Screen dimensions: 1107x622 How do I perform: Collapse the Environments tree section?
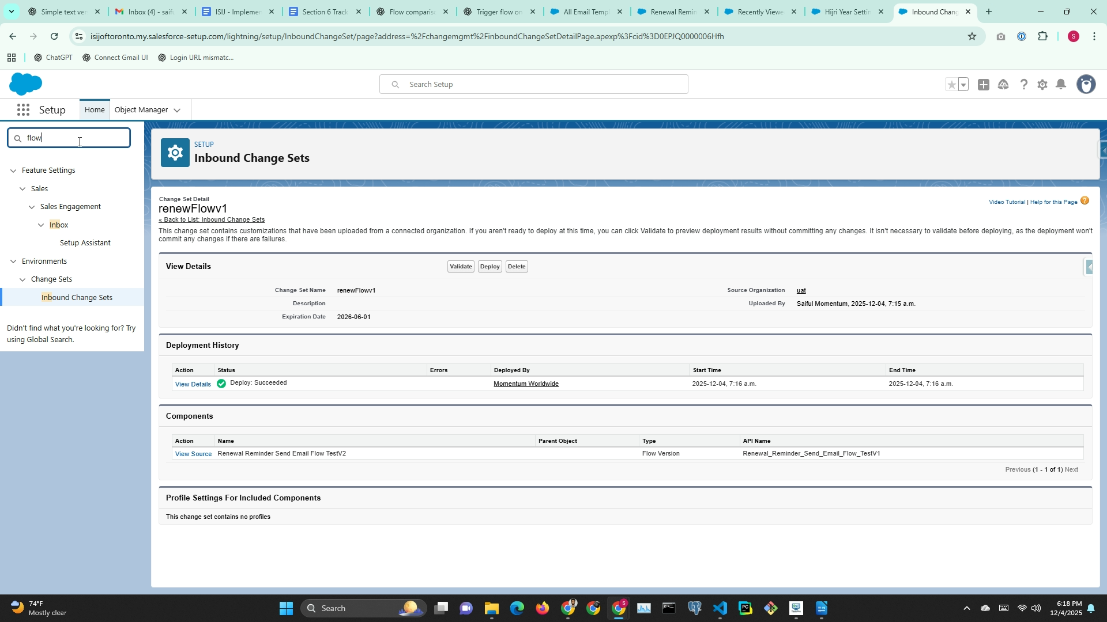(13, 261)
